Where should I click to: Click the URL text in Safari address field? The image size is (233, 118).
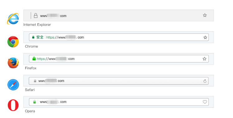(x=51, y=81)
